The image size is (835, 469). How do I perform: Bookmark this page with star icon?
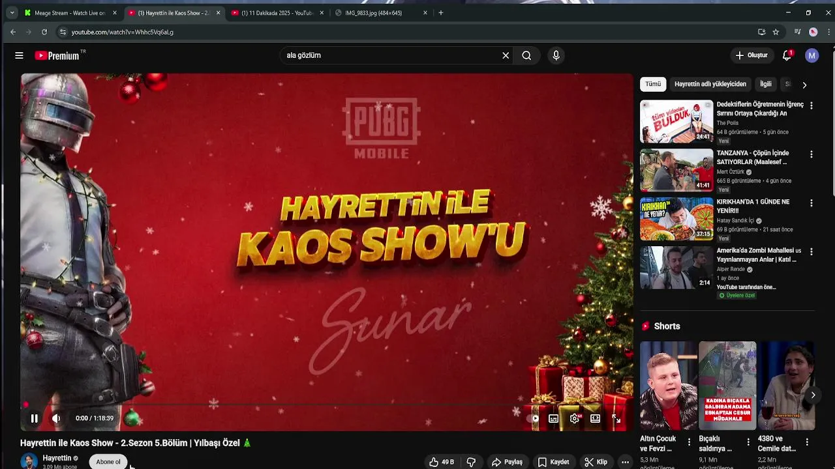click(x=776, y=32)
